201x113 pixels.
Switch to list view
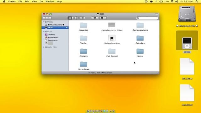coord(74,18)
